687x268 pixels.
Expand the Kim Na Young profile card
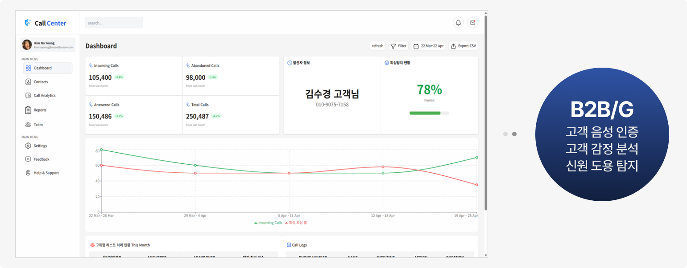pyautogui.click(x=48, y=45)
